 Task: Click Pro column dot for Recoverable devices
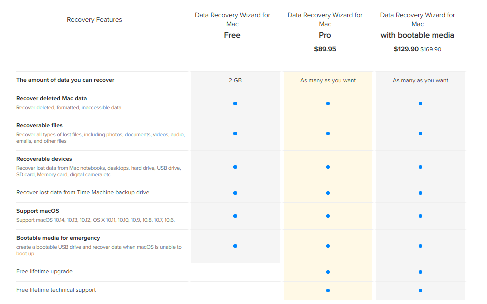[328, 167]
